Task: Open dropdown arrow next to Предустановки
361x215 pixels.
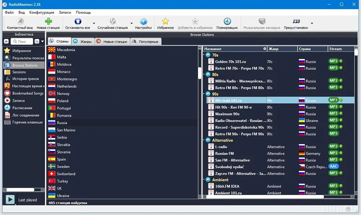Action: [x=312, y=23]
